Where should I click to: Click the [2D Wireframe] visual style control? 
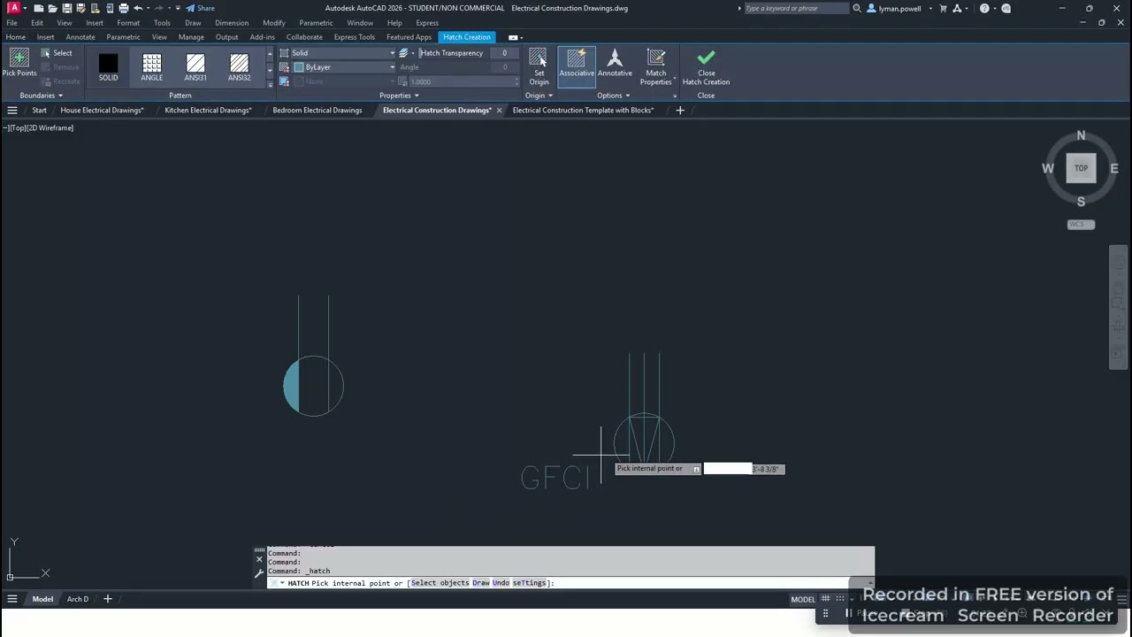tap(50, 128)
